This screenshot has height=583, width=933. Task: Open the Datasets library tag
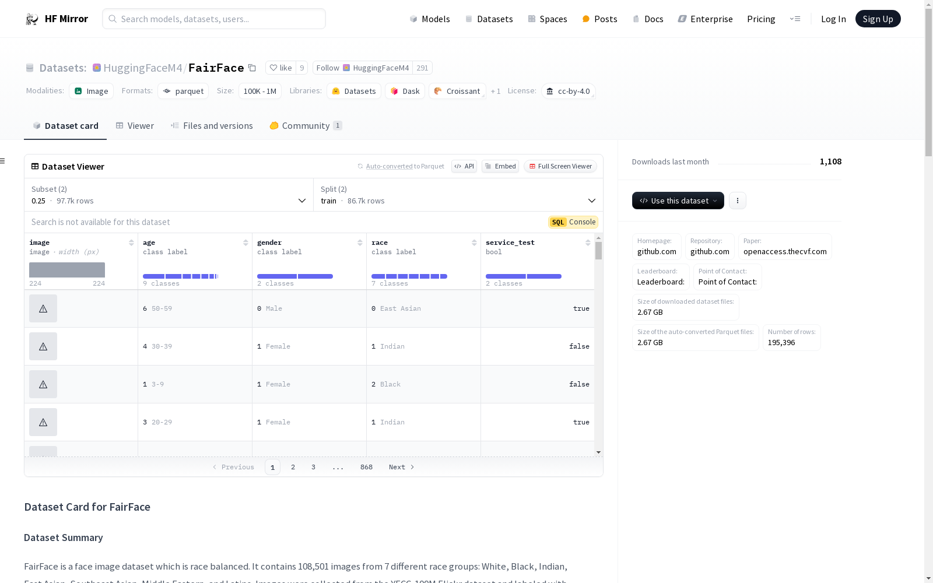pos(354,91)
